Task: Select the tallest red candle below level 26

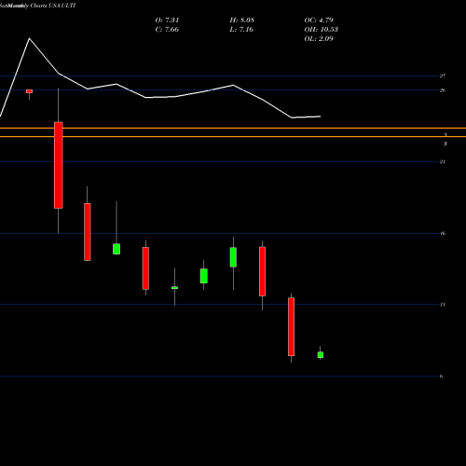Action: coord(59,165)
